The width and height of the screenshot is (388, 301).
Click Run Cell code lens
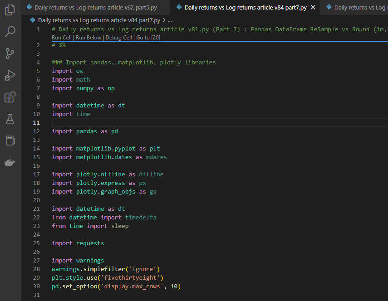click(x=62, y=38)
